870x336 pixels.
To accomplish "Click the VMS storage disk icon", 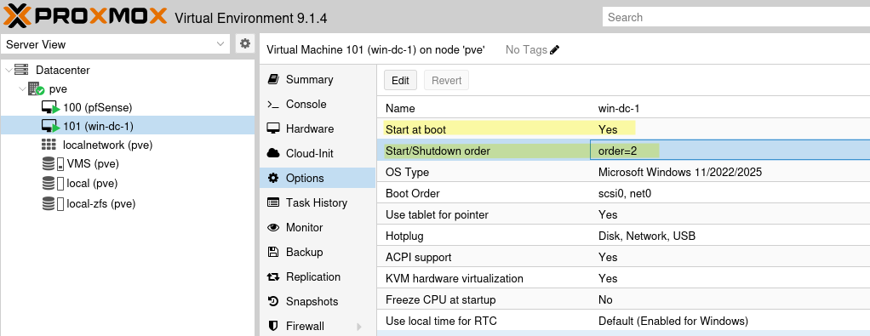I will [53, 164].
